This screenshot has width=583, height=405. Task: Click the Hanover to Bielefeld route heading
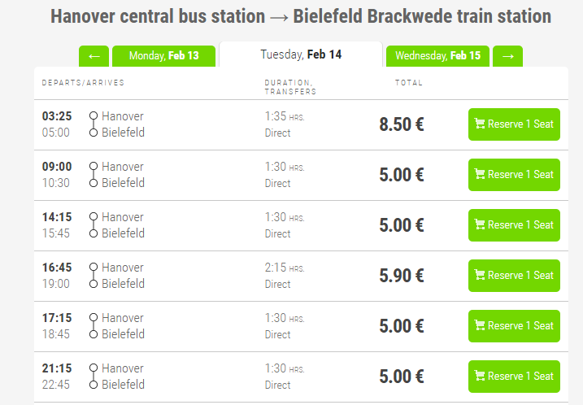tap(301, 16)
